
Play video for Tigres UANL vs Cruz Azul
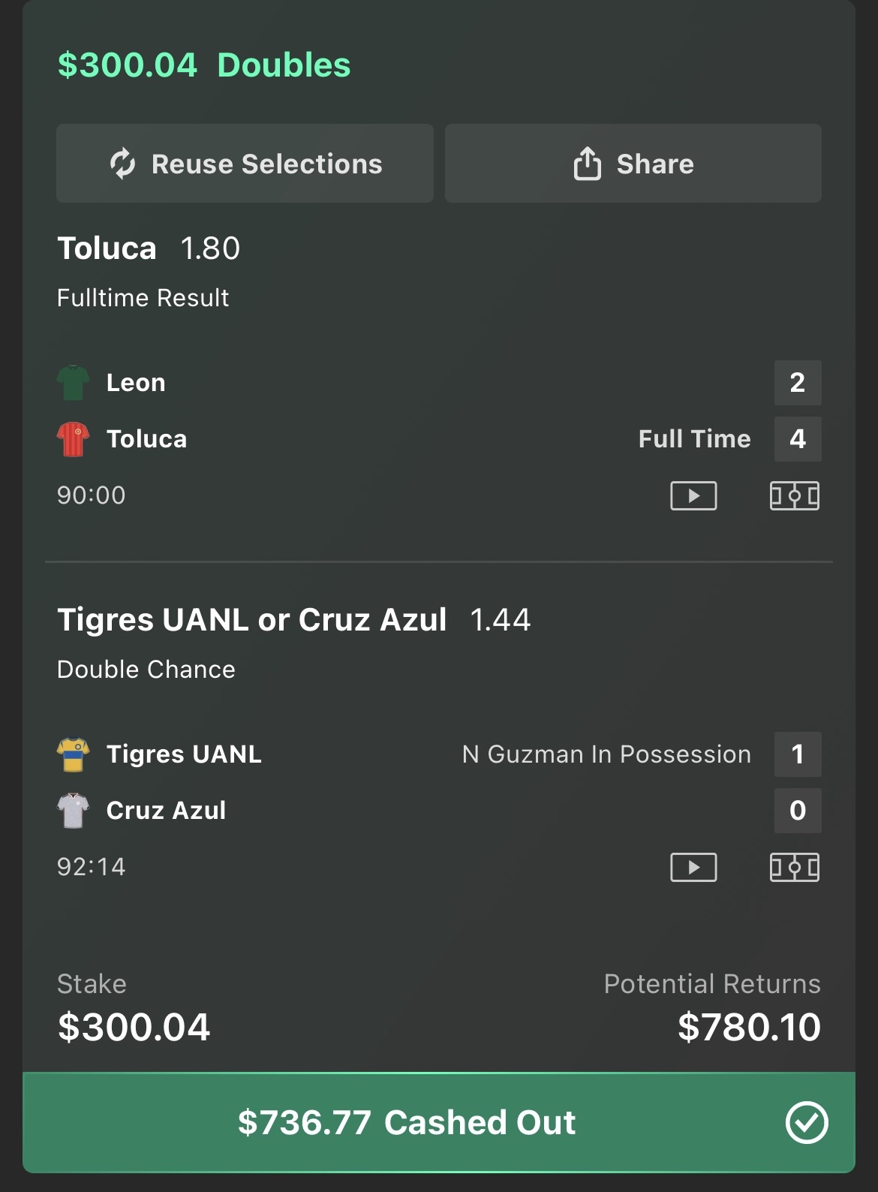(693, 867)
